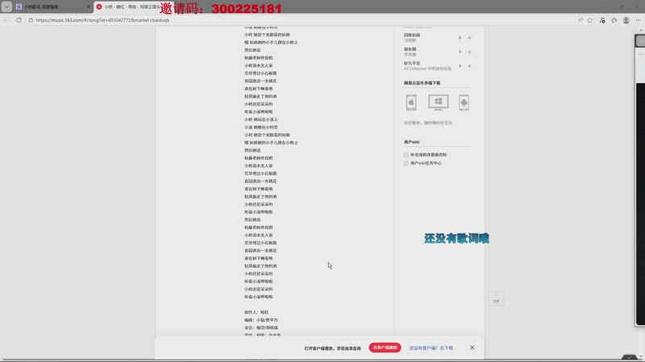The image size is (645, 362).
Task: Click the credit line 制作人: 暗杠
Action: 256,312
